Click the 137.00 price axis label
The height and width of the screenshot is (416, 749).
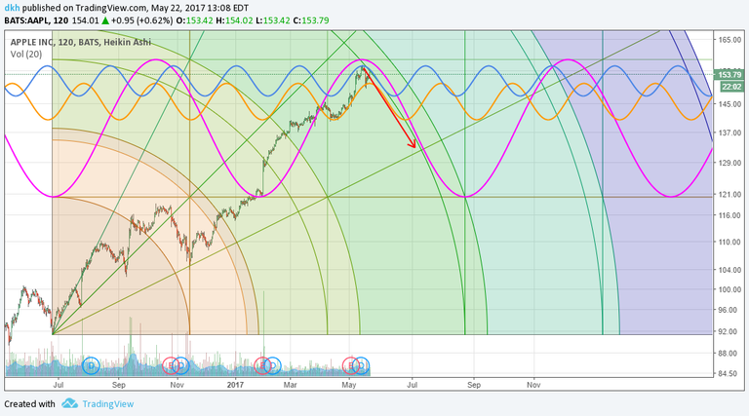729,132
